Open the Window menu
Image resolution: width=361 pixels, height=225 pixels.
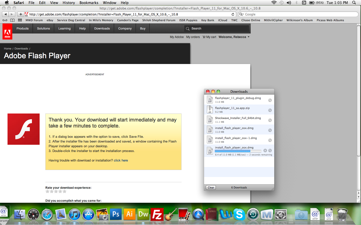point(110,3)
